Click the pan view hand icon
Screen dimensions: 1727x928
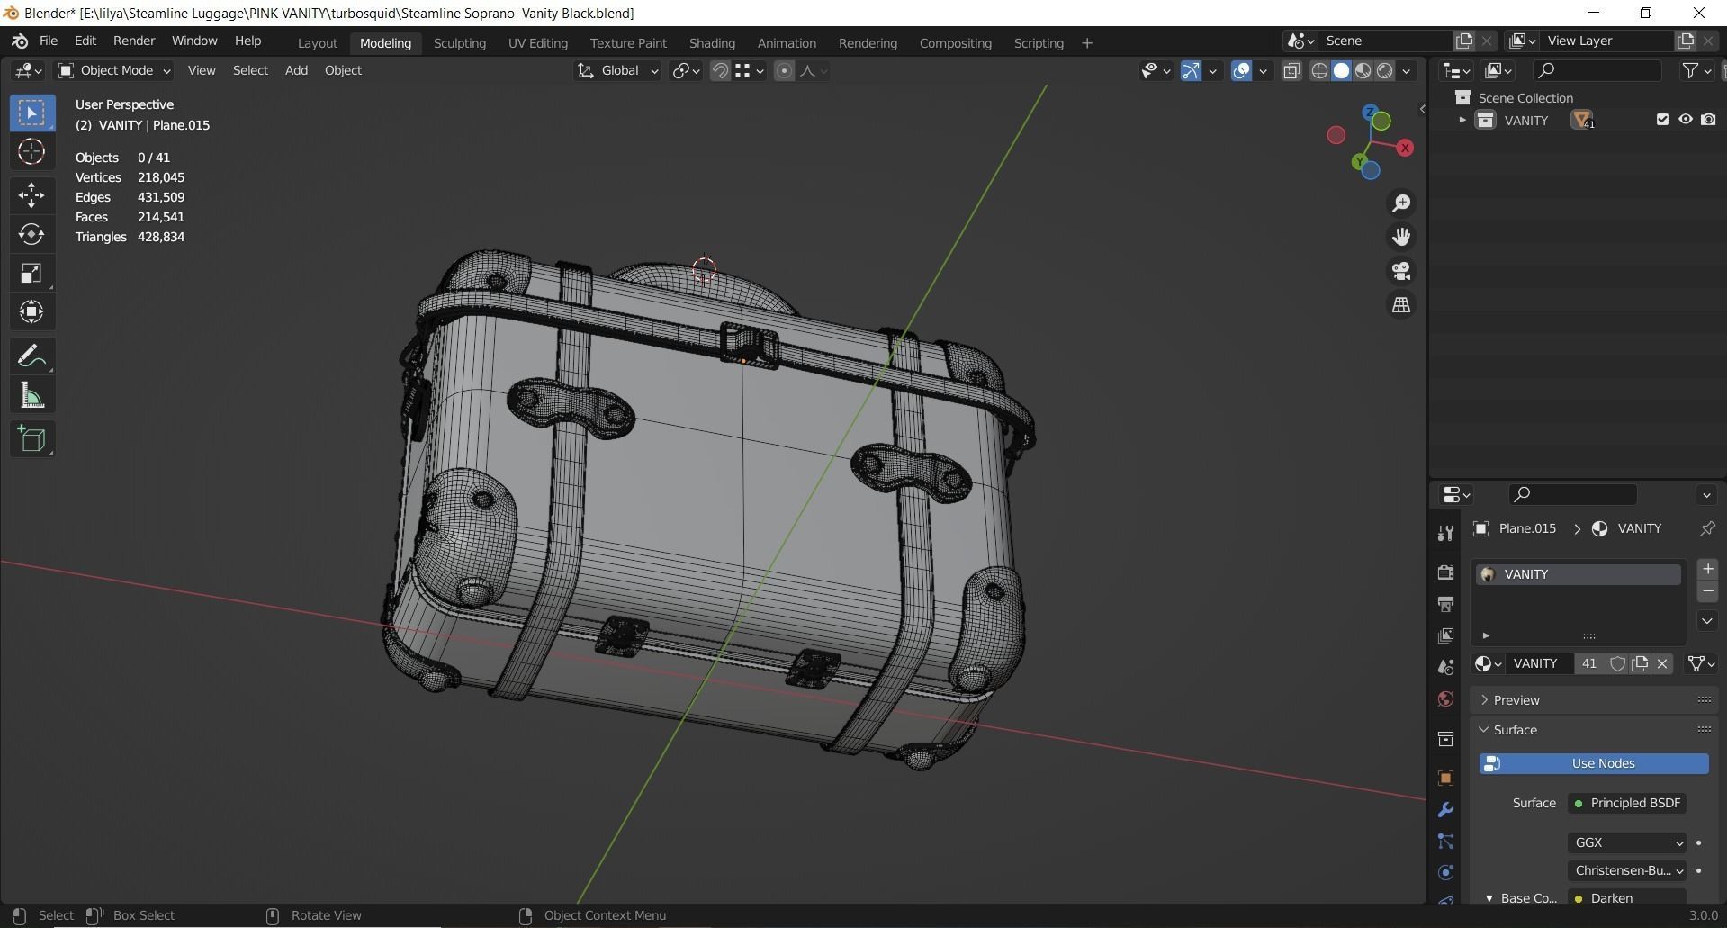[x=1401, y=237]
